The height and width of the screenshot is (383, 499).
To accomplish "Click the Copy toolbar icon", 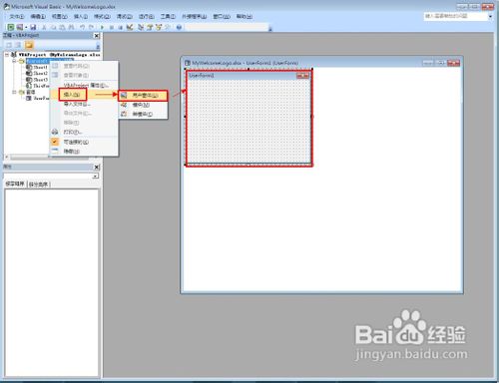I will click(x=53, y=27).
